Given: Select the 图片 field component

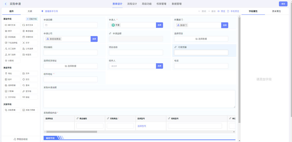Looking at the screenshot, I should pyautogui.click(x=12, y=79).
